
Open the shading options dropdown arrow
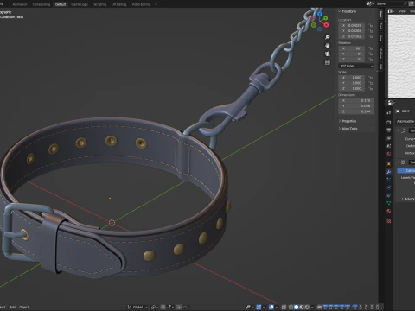coord(312,307)
